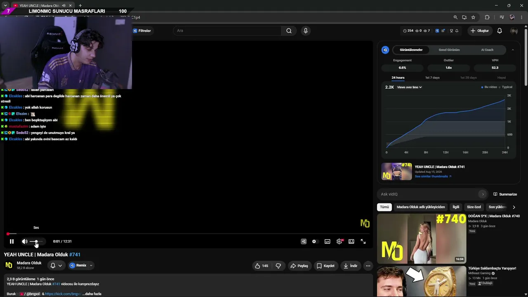Select the İlgili filter chip
This screenshot has height=297, width=528.
(x=456, y=207)
